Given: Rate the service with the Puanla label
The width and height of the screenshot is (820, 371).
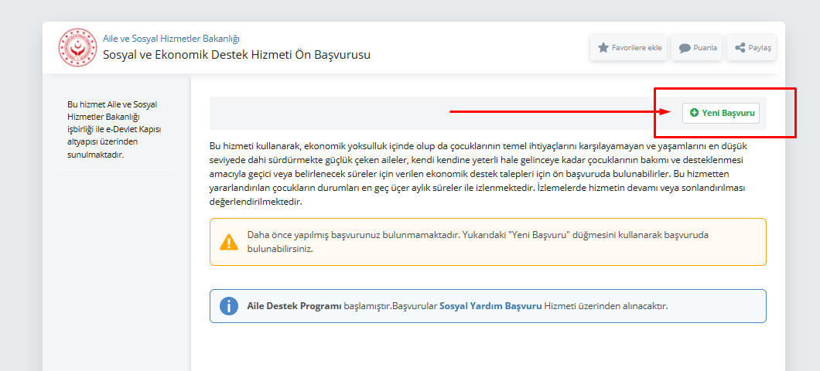Looking at the screenshot, I should tap(705, 48).
